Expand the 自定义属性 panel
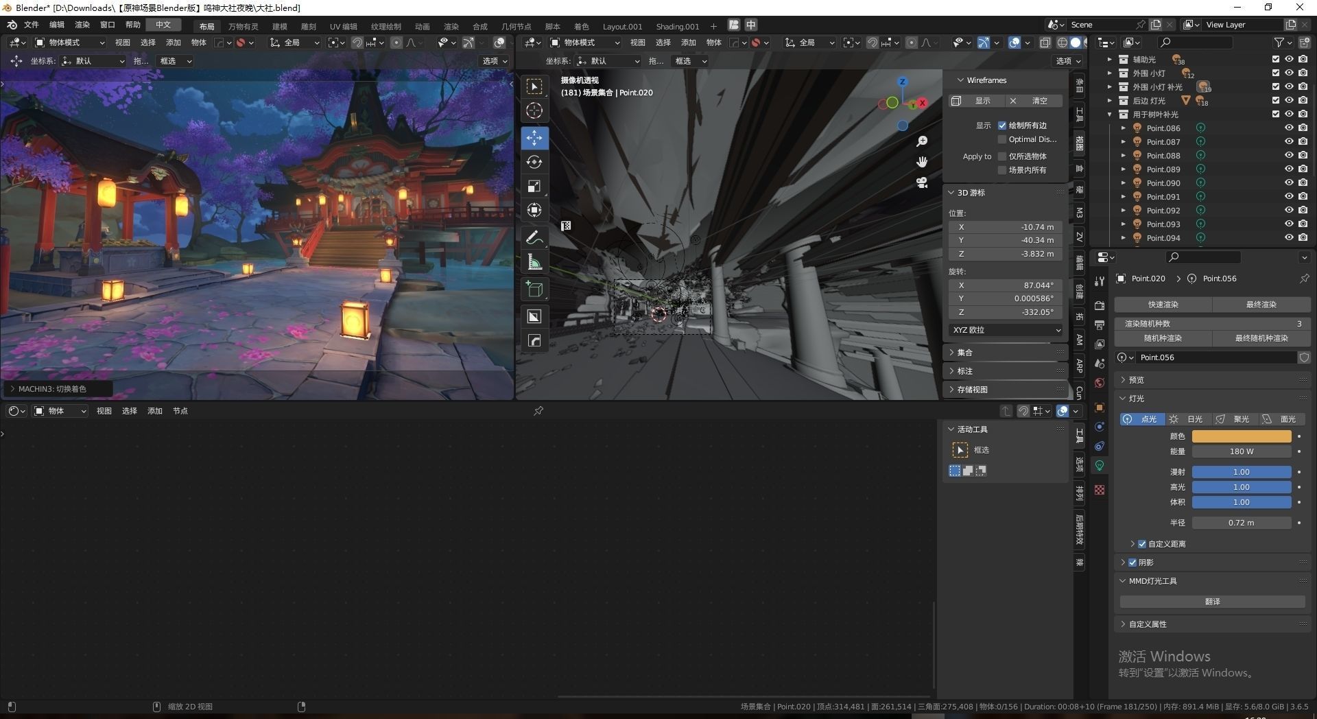 point(1213,624)
